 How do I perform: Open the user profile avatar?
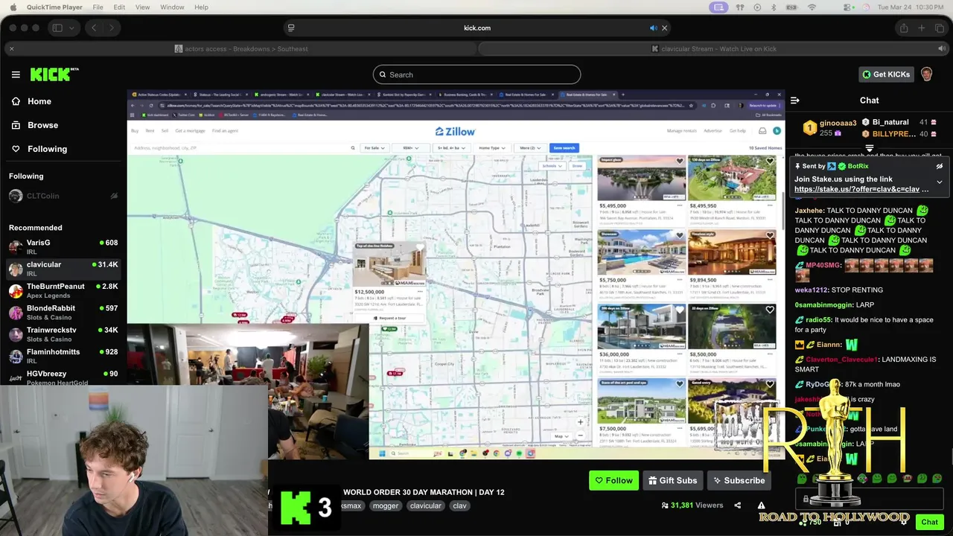tap(926, 74)
